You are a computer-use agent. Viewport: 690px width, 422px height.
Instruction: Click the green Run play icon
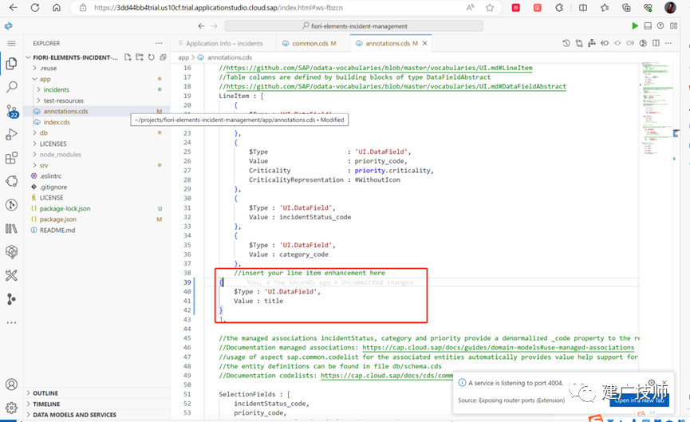click(634, 26)
